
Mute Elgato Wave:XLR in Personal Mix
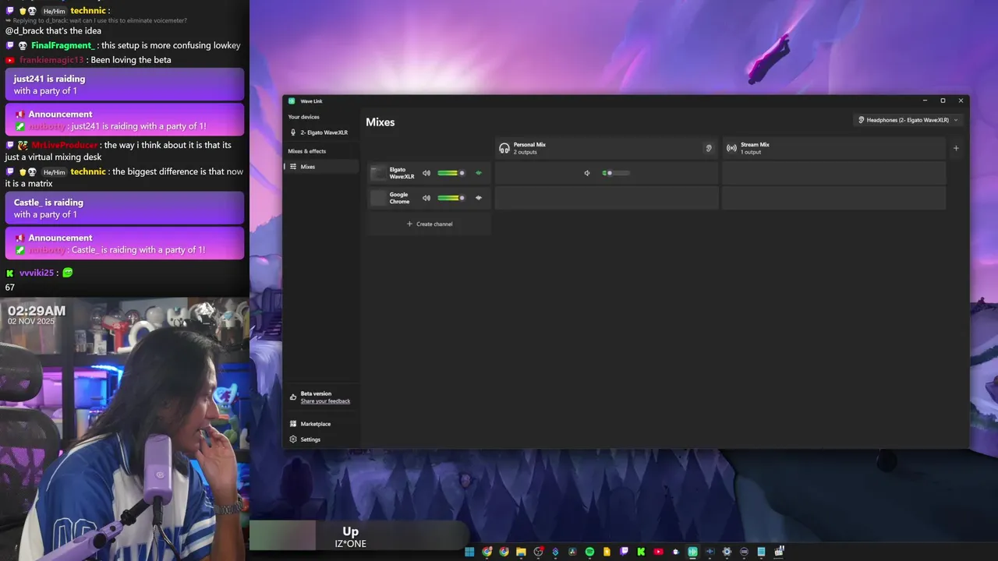[587, 173]
